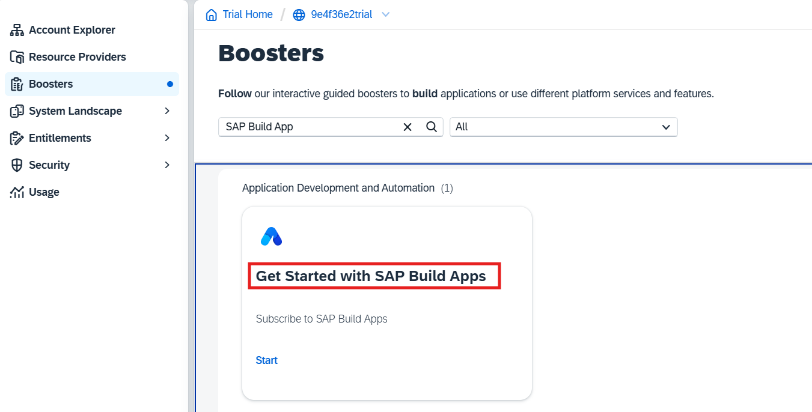Expand the System Landscape menu chevron
812x412 pixels.
167,111
